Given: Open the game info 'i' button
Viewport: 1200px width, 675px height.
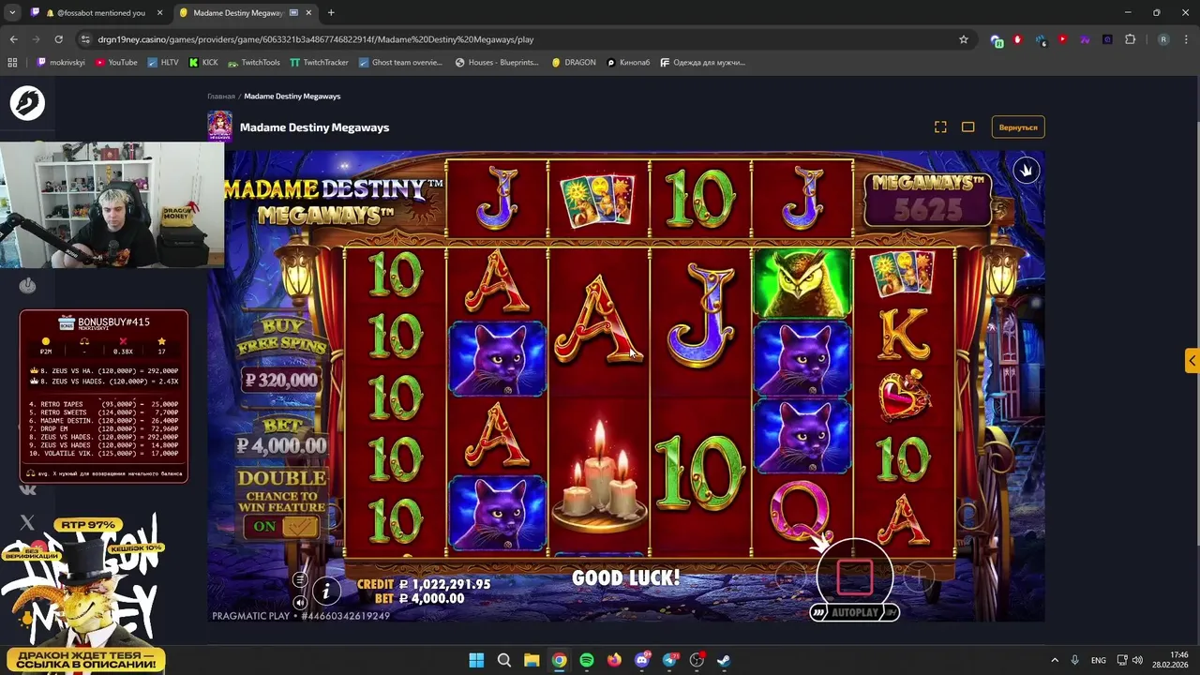Looking at the screenshot, I should coord(326,590).
